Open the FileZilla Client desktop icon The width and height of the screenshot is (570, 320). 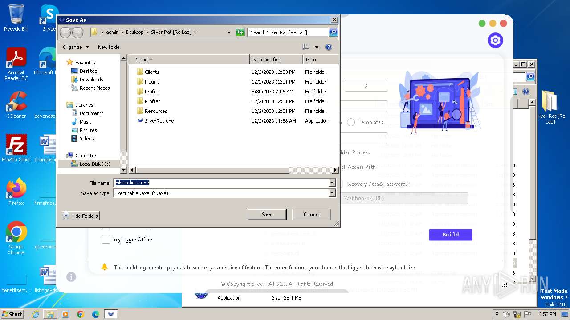pos(16,148)
